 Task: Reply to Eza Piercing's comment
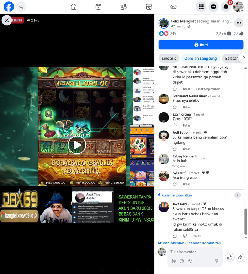point(186,126)
